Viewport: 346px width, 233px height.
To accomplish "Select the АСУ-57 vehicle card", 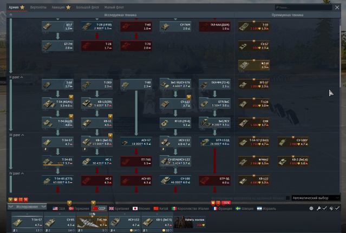I will click(x=136, y=142).
